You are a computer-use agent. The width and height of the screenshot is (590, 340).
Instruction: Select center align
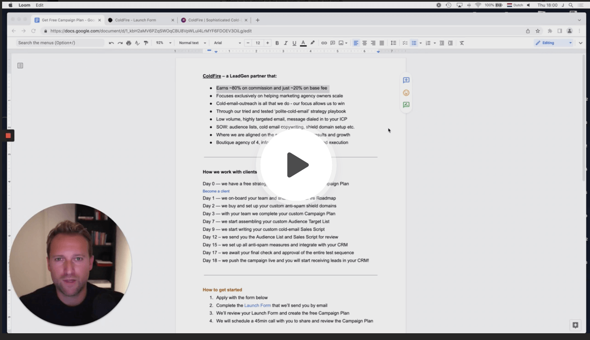point(365,43)
